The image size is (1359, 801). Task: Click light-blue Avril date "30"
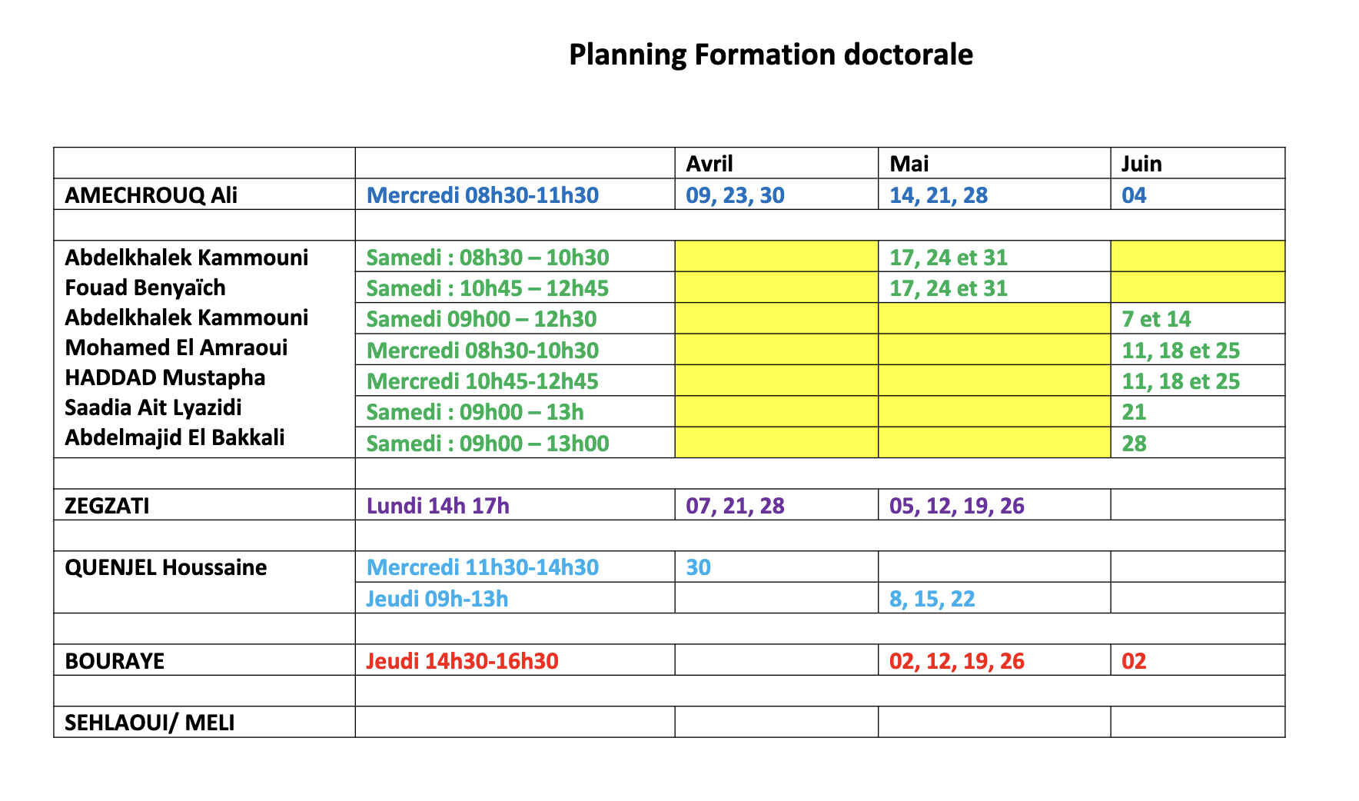click(x=698, y=567)
